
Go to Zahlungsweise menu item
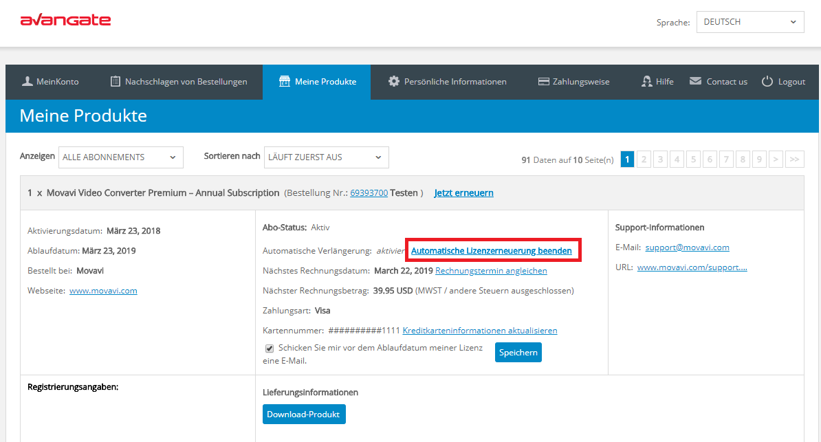tap(574, 82)
